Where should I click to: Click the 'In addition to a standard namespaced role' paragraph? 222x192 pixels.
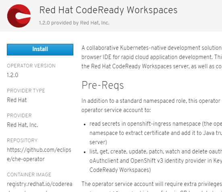151,106
